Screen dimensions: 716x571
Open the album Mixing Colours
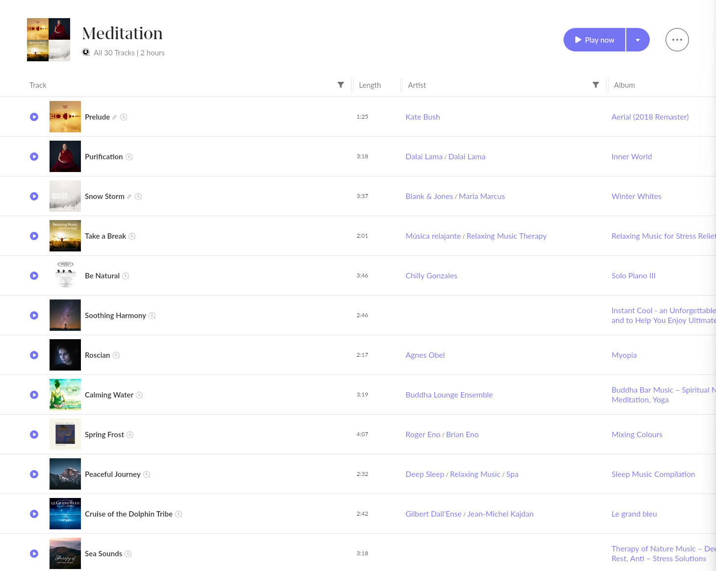pyautogui.click(x=637, y=434)
